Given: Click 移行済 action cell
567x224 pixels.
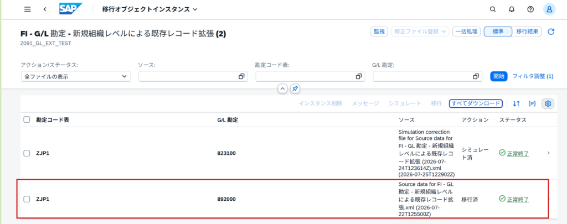Looking at the screenshot, I should pos(470,199).
